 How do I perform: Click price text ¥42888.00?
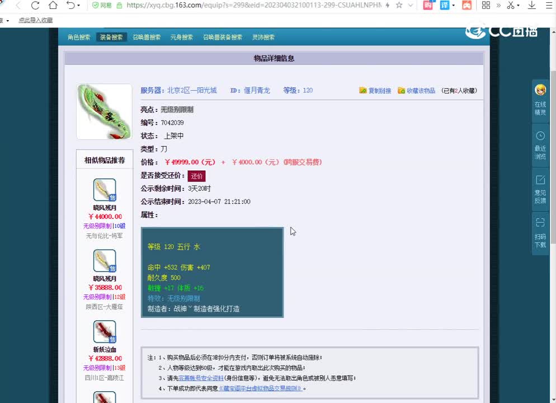(105, 358)
